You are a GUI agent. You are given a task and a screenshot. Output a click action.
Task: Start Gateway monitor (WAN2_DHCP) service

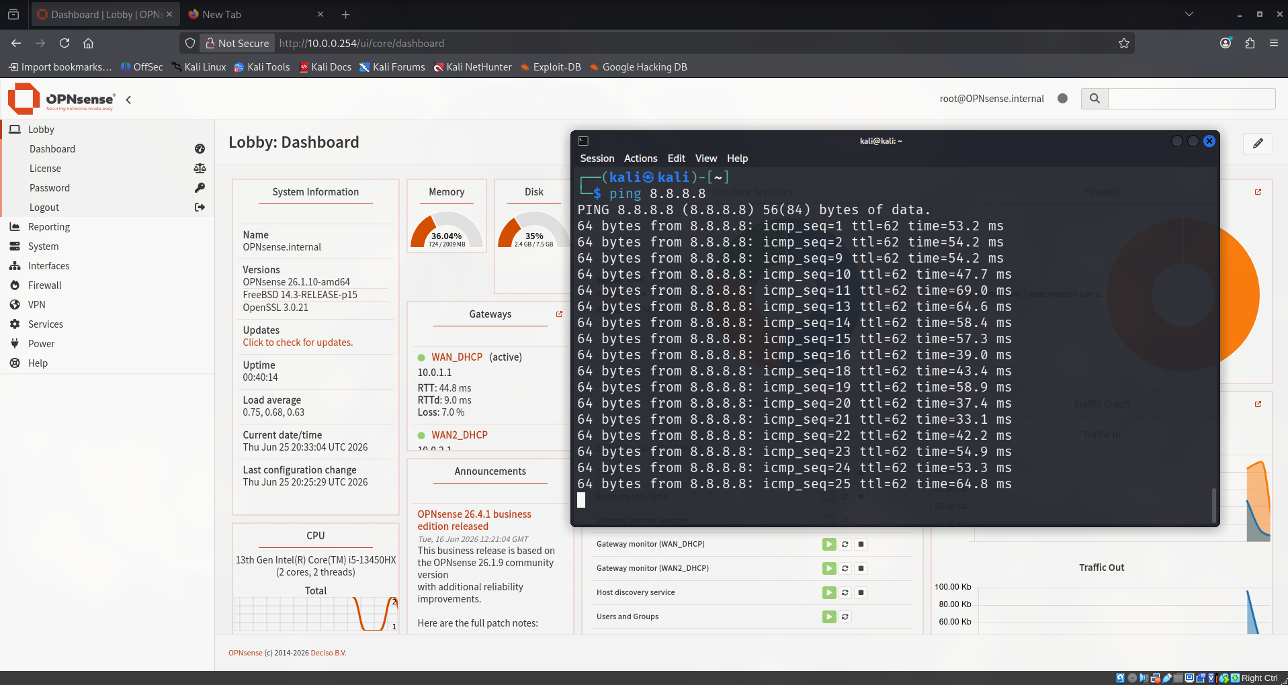829,568
